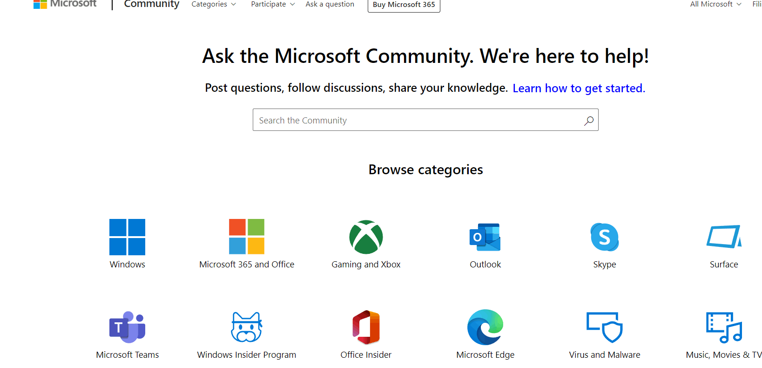Select the Microsoft Teams icon
762x368 pixels.
(127, 327)
